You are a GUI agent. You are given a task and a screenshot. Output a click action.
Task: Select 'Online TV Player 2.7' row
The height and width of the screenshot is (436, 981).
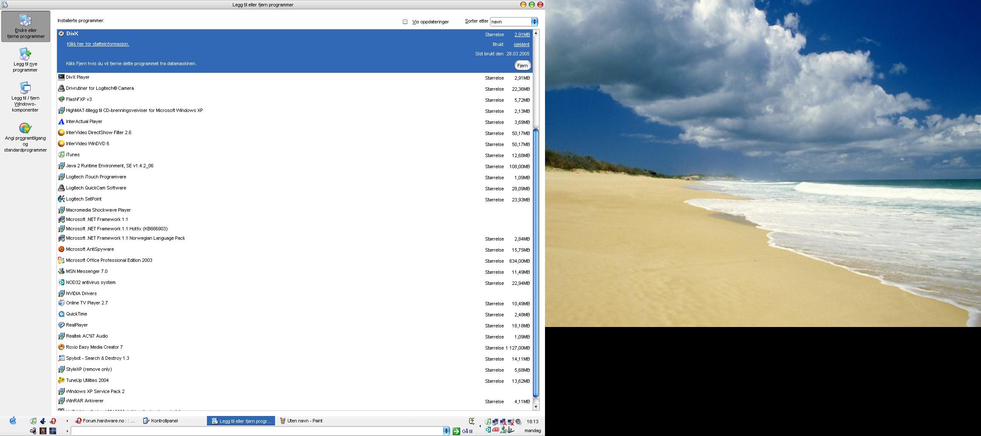[295, 303]
